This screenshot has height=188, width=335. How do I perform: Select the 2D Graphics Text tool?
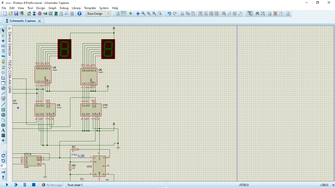point(3,130)
